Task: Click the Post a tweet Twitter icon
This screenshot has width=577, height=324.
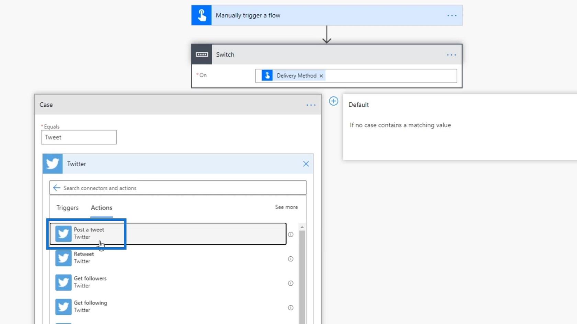Action: [x=64, y=234]
